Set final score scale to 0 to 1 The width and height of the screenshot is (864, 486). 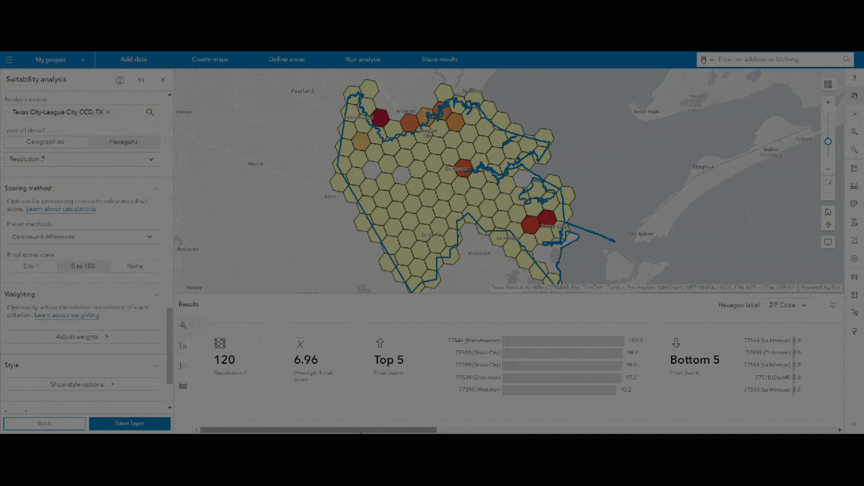[30, 266]
